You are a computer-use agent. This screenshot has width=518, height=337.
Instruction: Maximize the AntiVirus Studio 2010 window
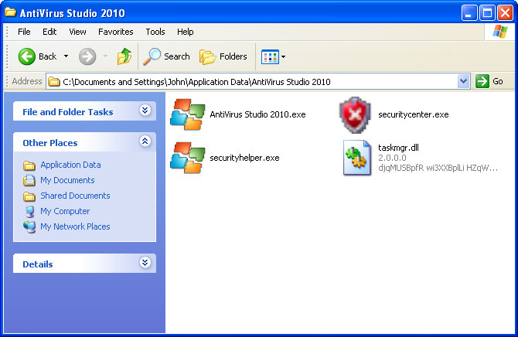[x=487, y=13]
